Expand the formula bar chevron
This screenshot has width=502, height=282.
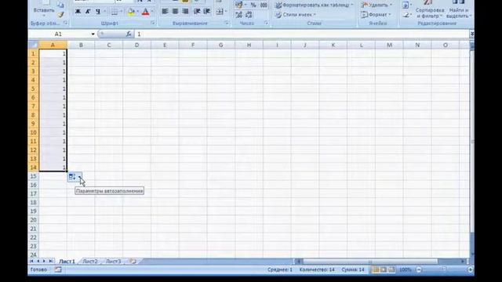point(471,34)
